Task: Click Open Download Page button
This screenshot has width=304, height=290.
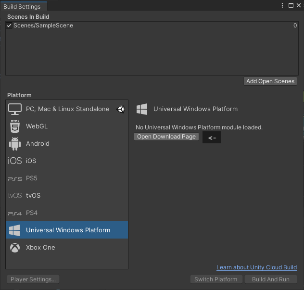Action: tap(166, 137)
